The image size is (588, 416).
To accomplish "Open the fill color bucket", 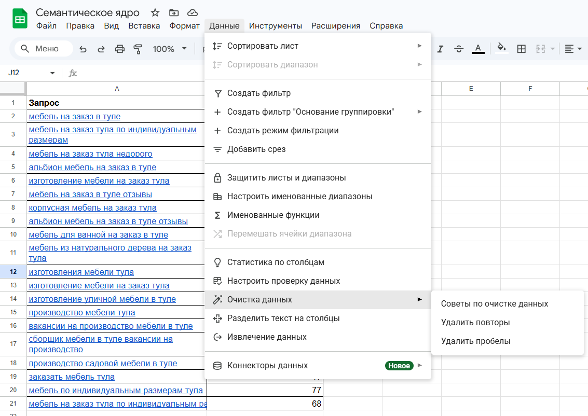I will pyautogui.click(x=501, y=48).
